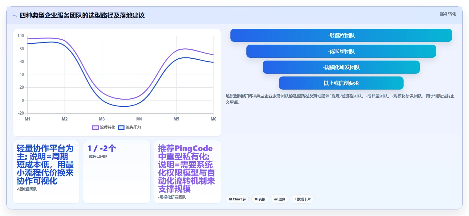Click the M1 axis label
This screenshot has height=216, width=469.
pyautogui.click(x=28, y=119)
